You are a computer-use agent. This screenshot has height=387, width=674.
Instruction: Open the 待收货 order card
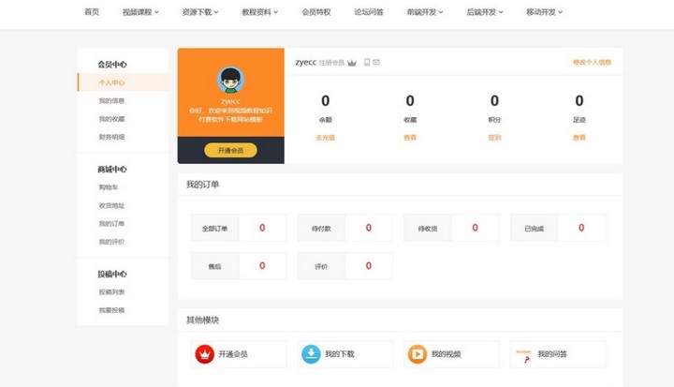451,228
